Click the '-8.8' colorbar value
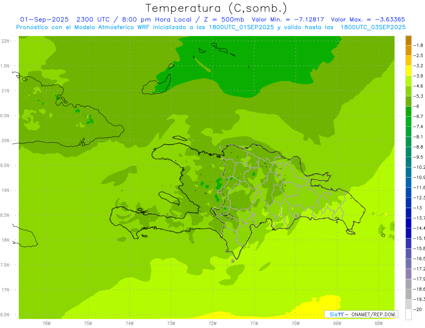This screenshot has height=328, width=425. point(418,147)
